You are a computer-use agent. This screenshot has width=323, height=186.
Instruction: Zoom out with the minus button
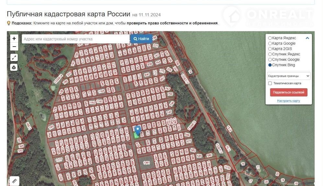14,47
